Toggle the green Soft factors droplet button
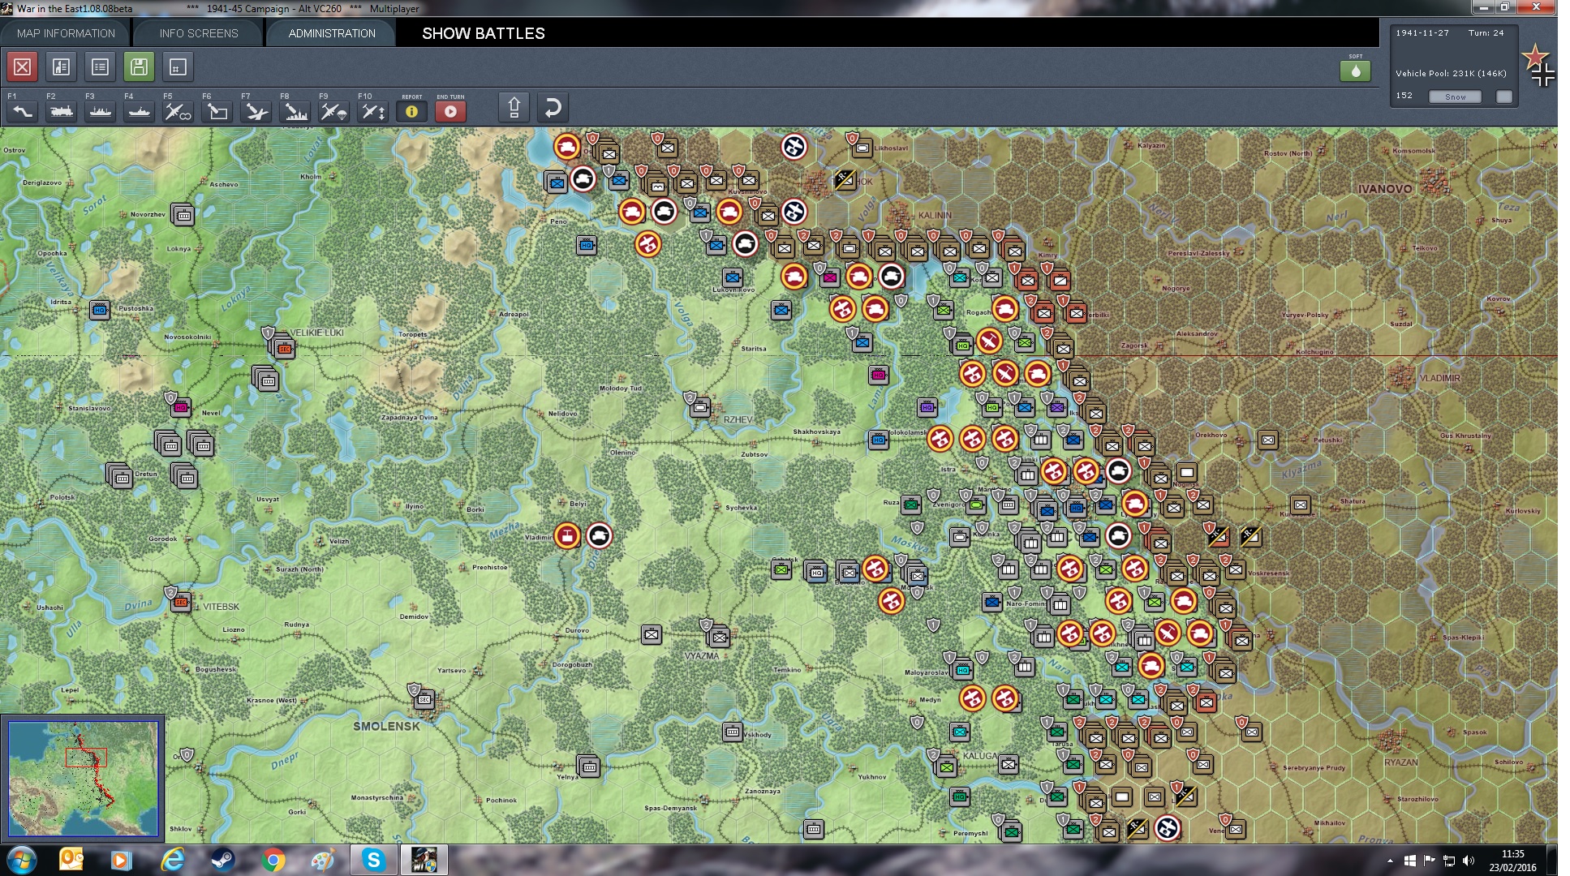The width and height of the screenshot is (1570, 876). click(1355, 71)
